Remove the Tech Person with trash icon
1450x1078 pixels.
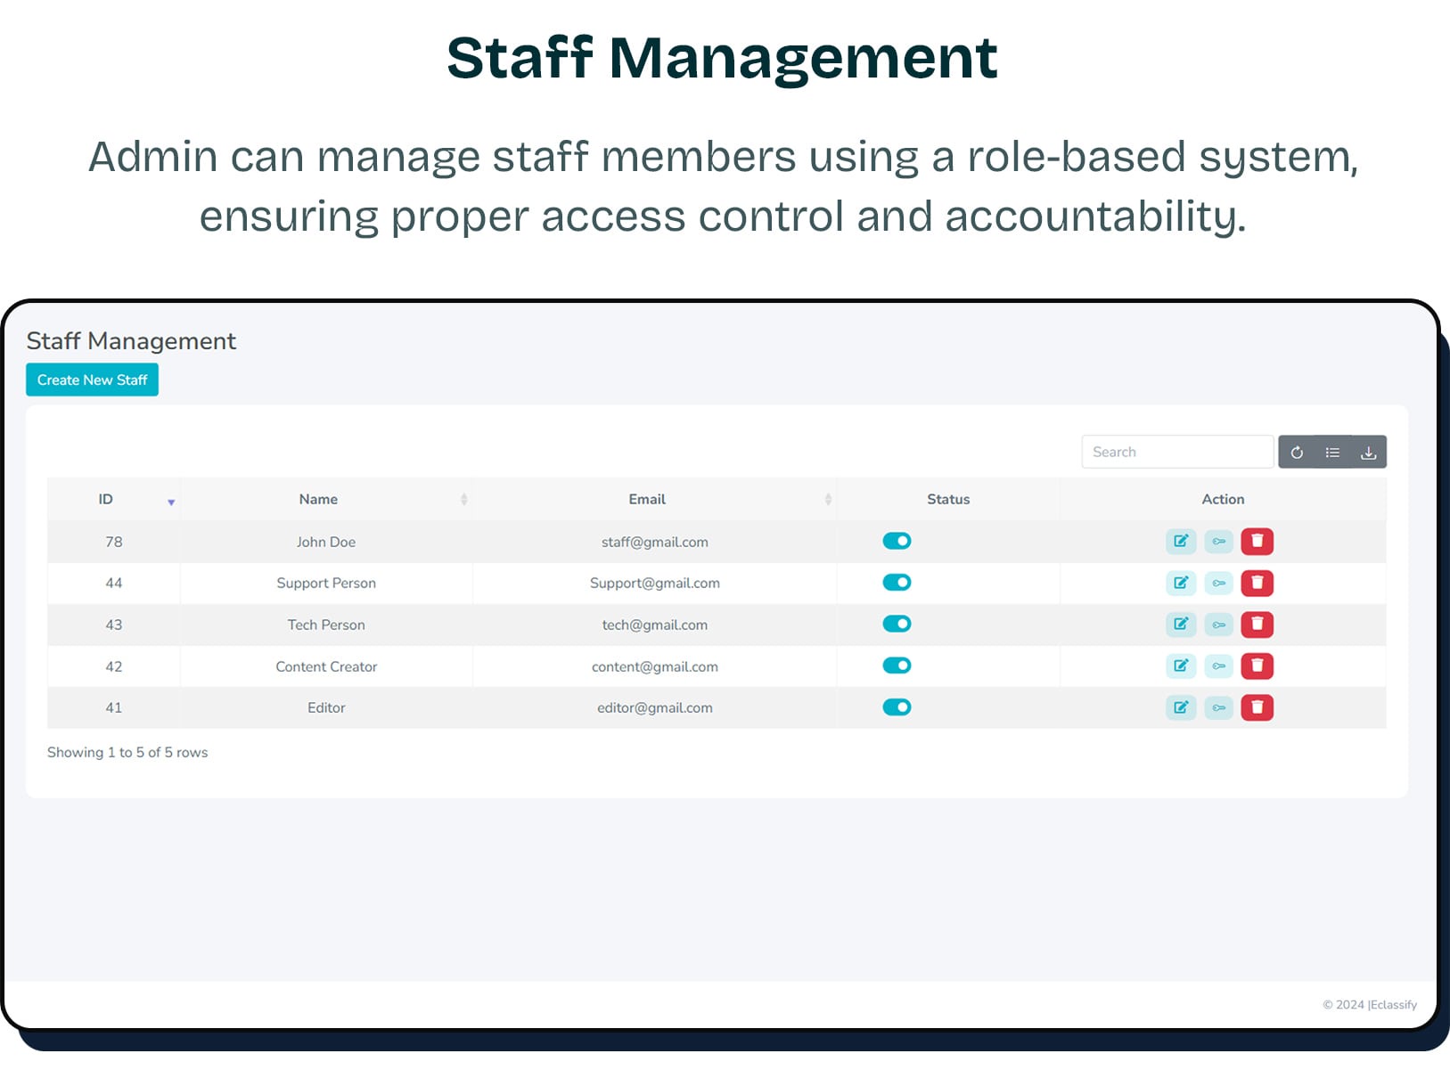click(x=1257, y=625)
